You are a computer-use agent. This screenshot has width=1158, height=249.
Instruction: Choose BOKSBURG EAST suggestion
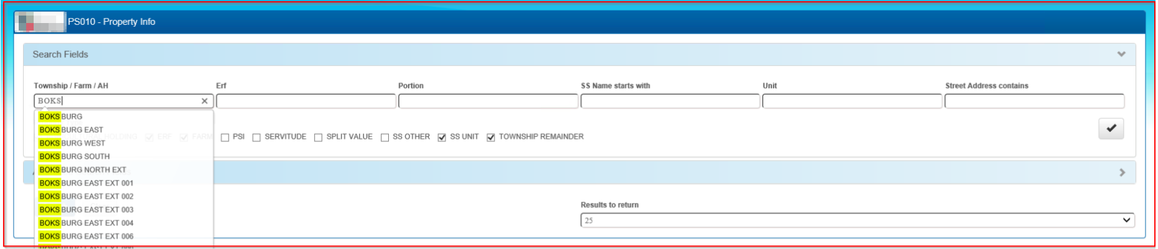tap(71, 130)
